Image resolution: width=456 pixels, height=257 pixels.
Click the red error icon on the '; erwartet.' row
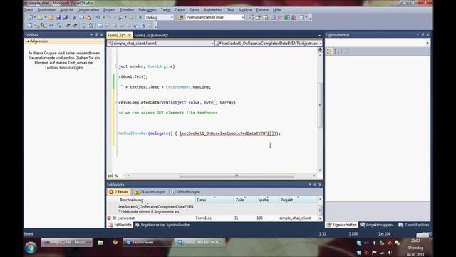(109, 218)
